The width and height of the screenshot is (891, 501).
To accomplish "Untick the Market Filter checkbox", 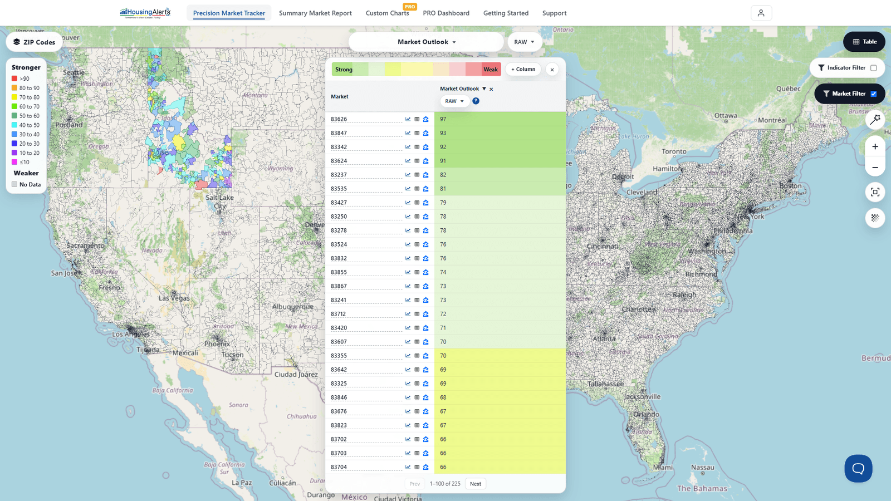I will pyautogui.click(x=873, y=94).
